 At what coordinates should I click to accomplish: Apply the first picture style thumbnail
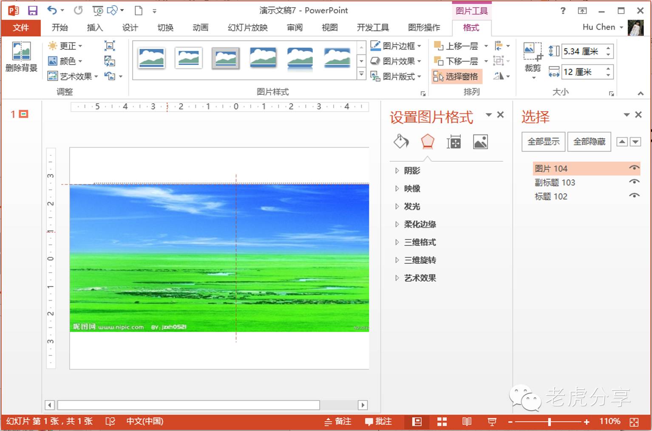click(x=151, y=58)
